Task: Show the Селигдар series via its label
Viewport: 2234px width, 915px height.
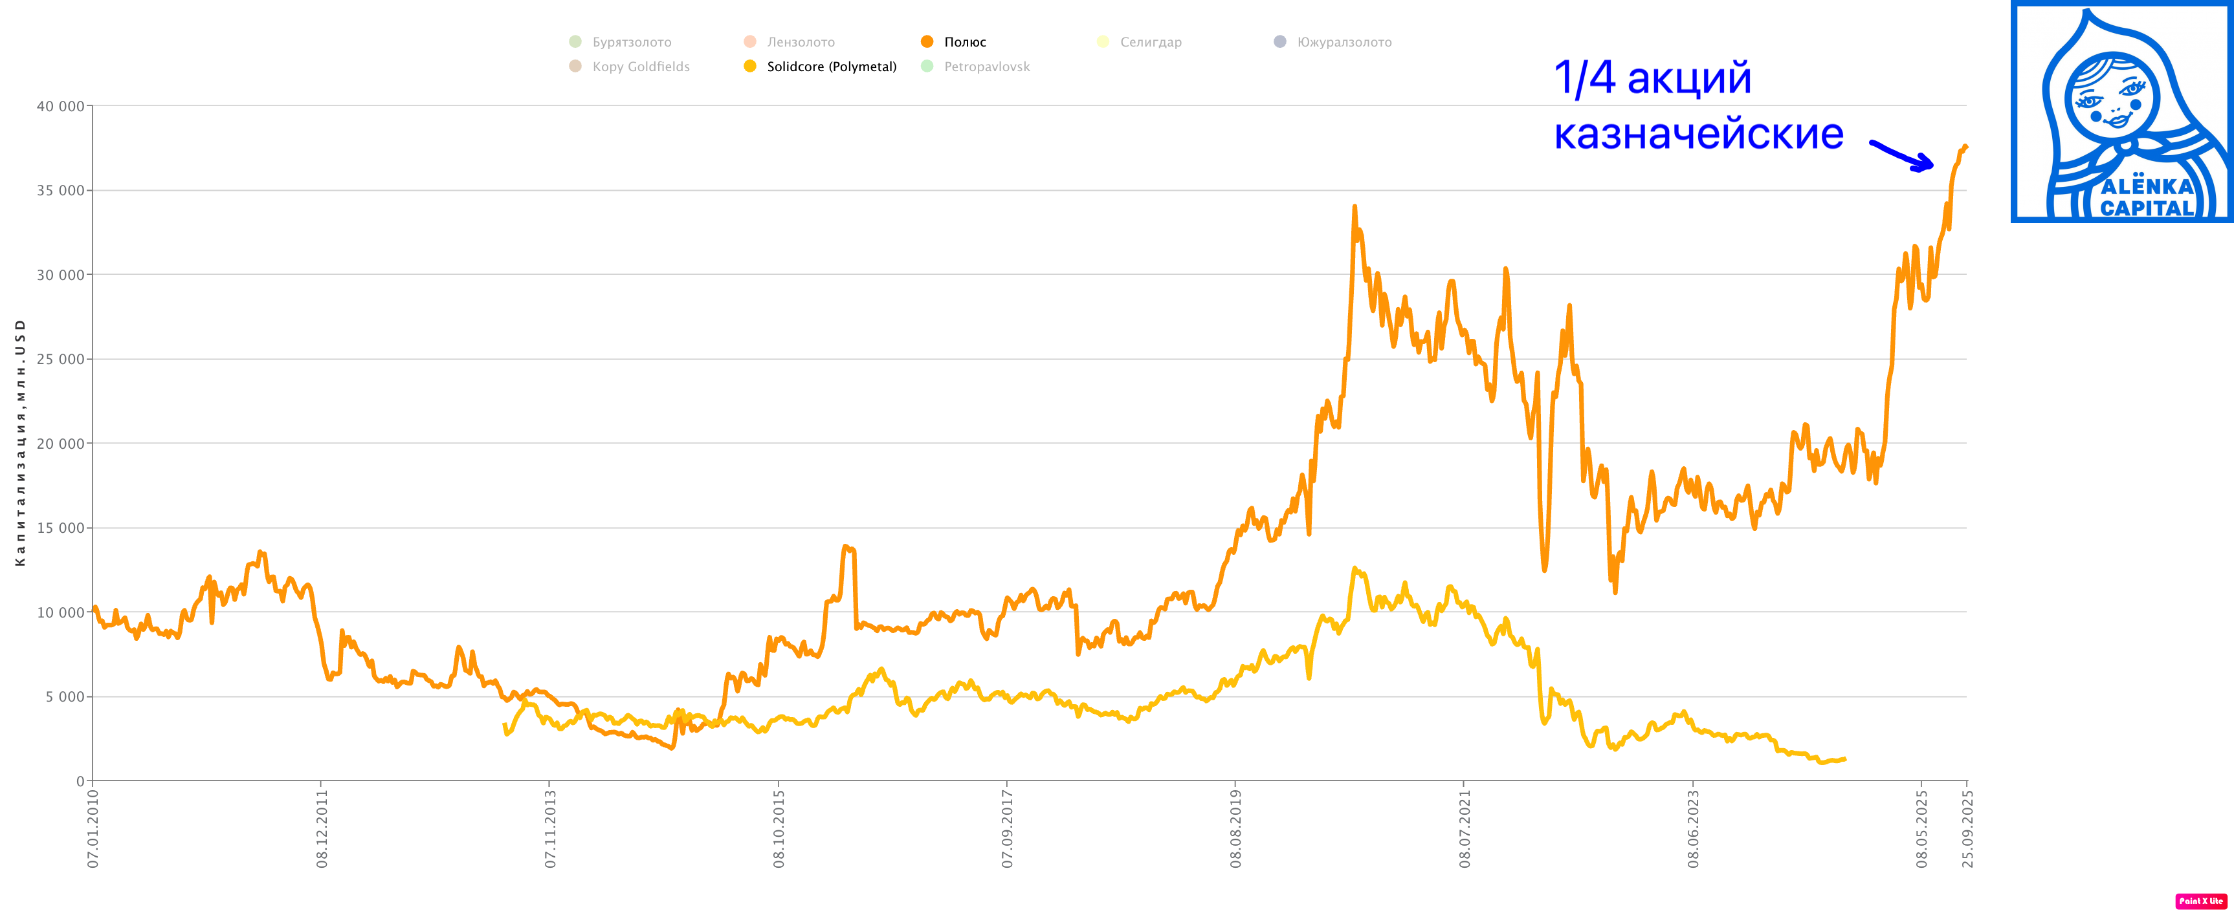Action: [x=1150, y=43]
